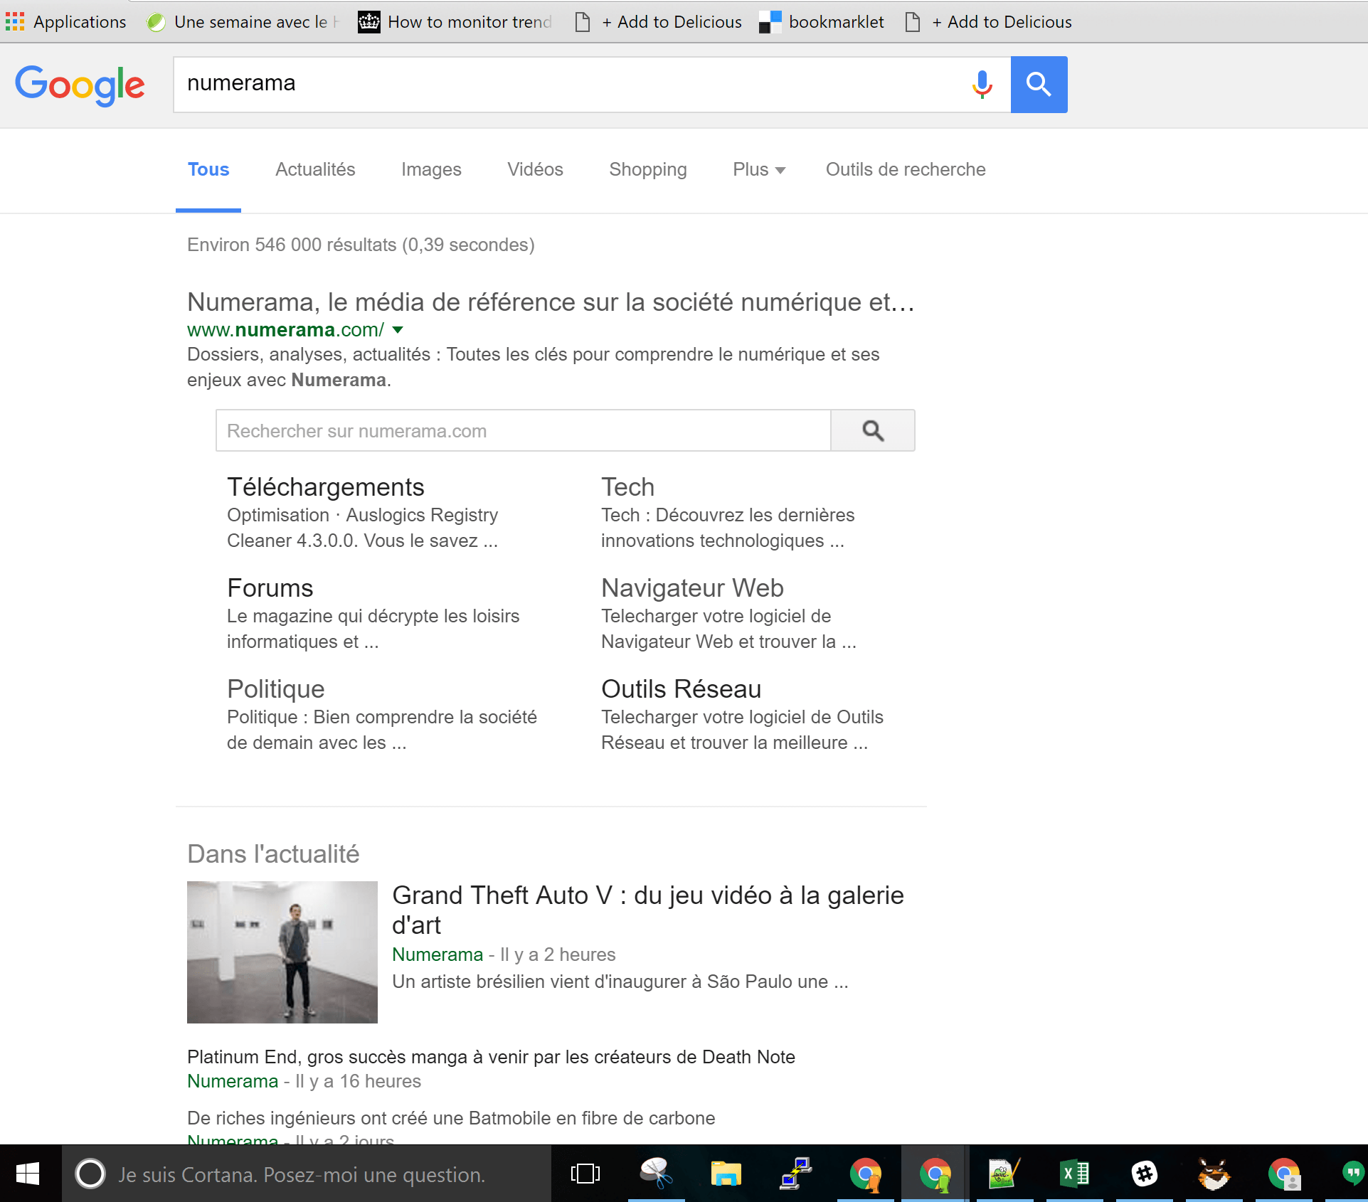This screenshot has height=1202, width=1368.
Task: Open the Windows Start menu
Action: 28,1174
